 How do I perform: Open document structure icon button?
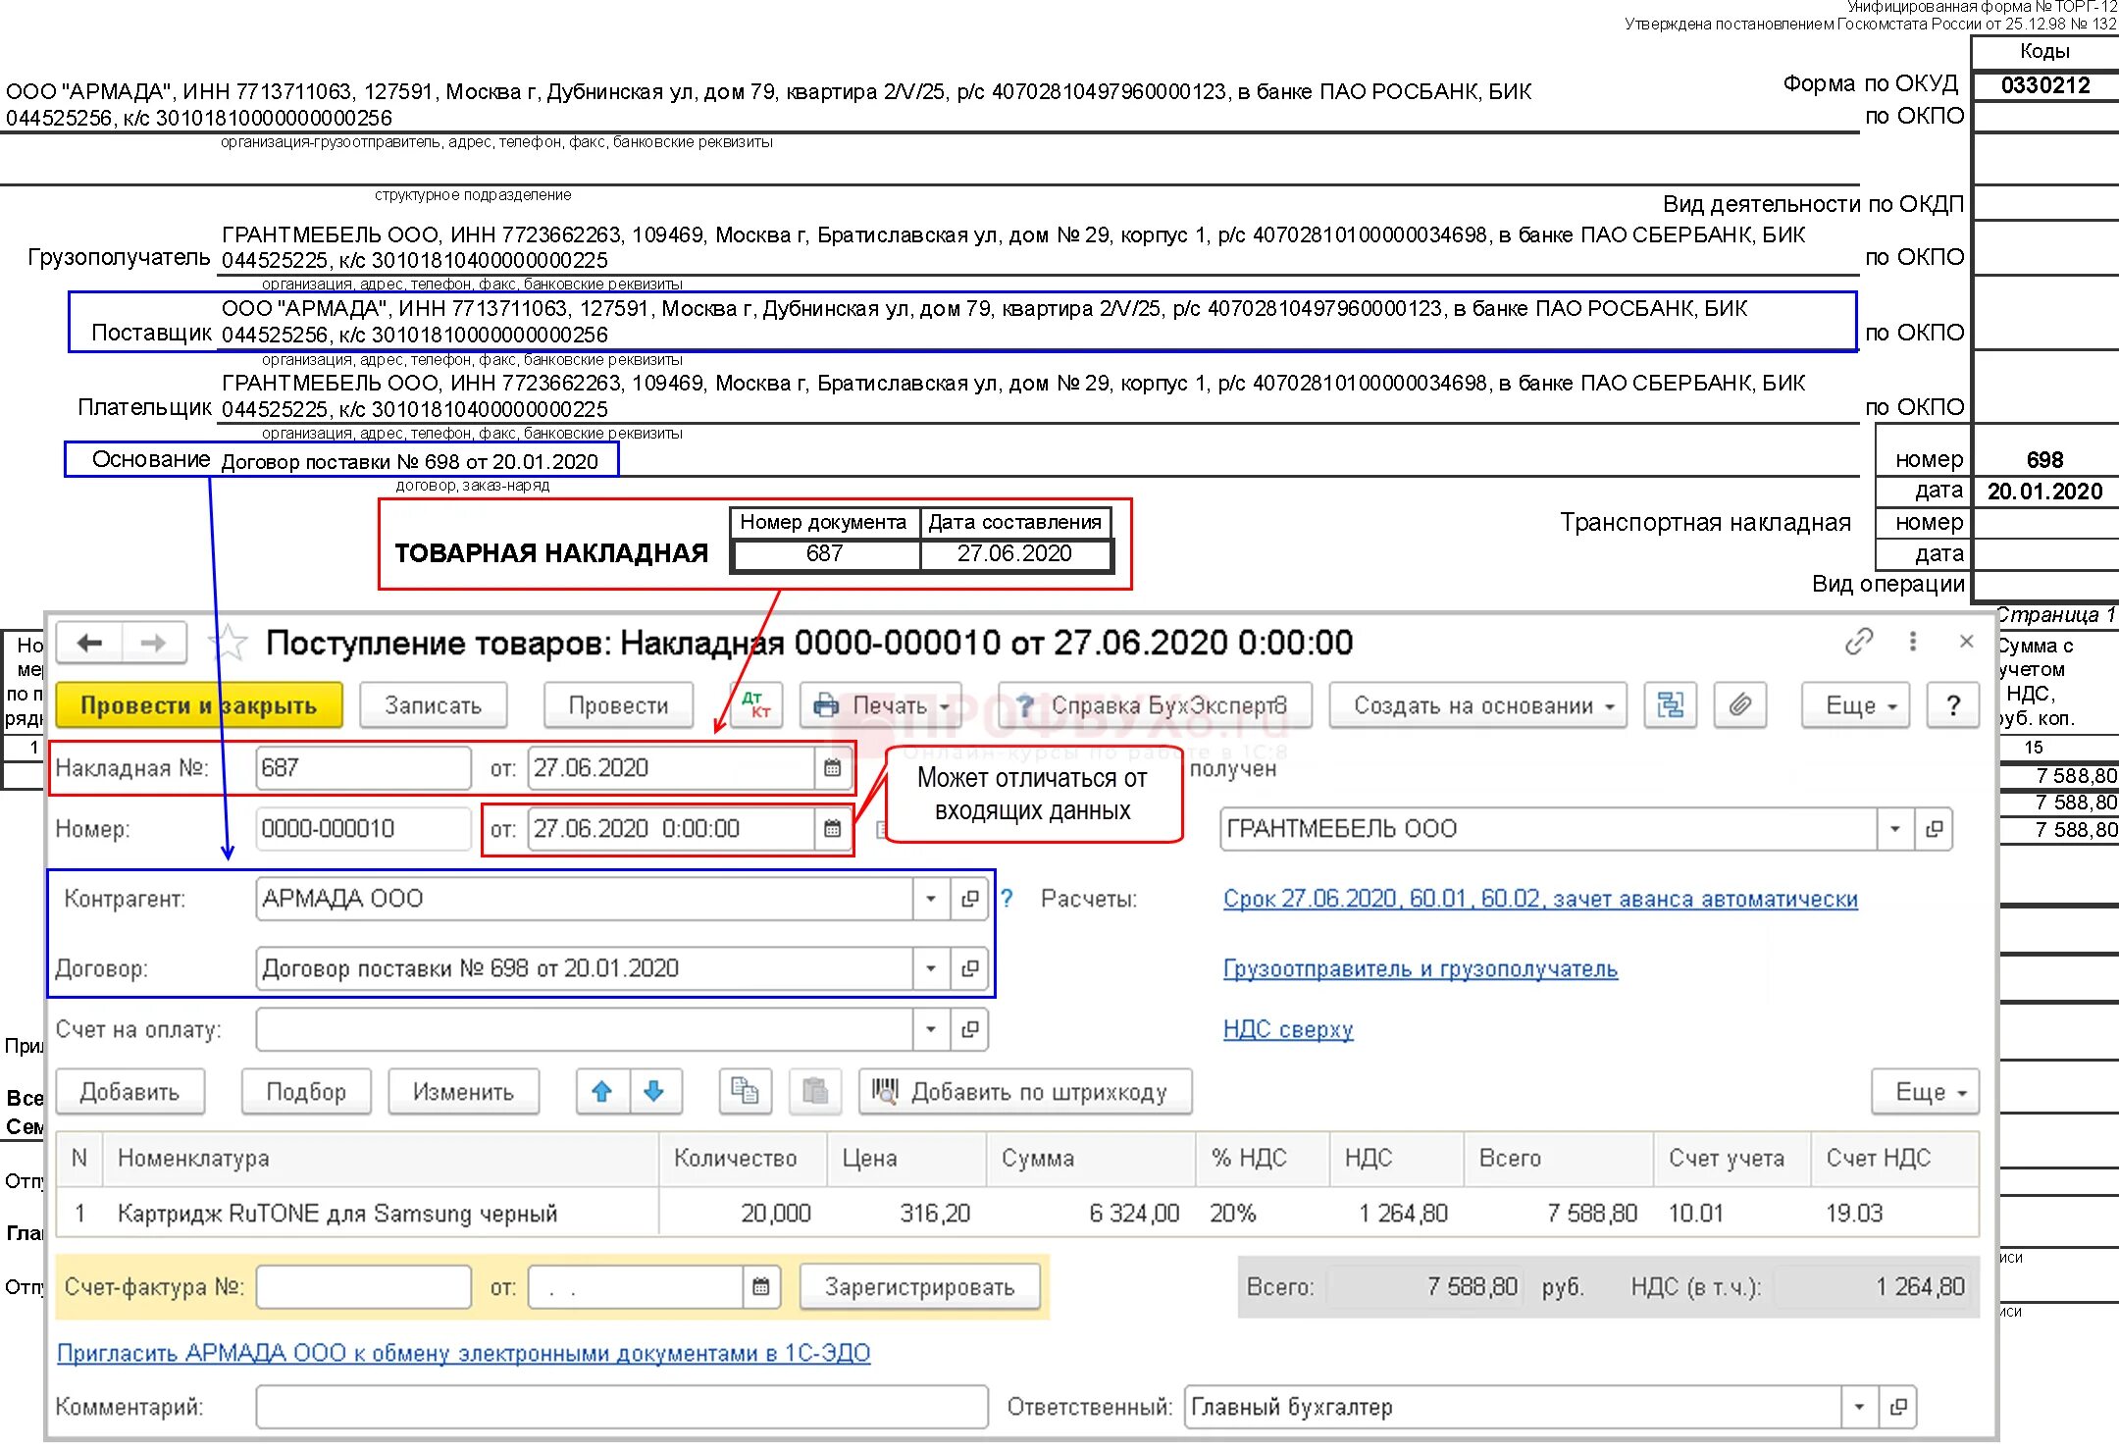(x=1670, y=704)
